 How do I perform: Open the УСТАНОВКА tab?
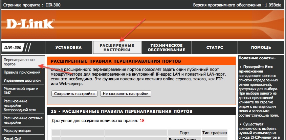[69, 47]
